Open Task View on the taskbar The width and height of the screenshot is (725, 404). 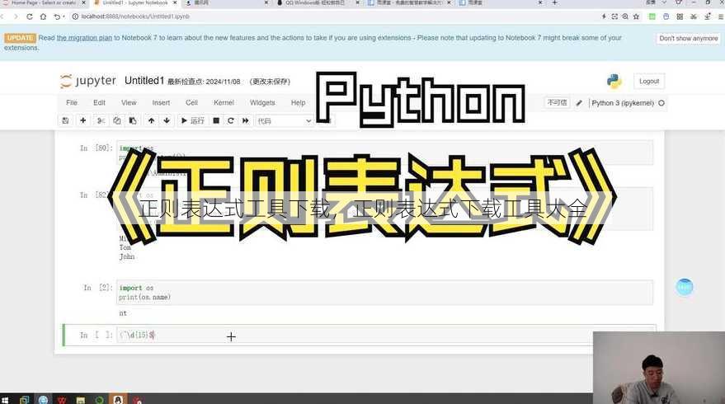pyautogui.click(x=24, y=400)
